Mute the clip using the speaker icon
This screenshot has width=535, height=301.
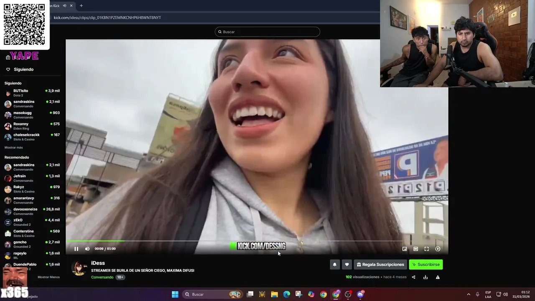coord(87,249)
